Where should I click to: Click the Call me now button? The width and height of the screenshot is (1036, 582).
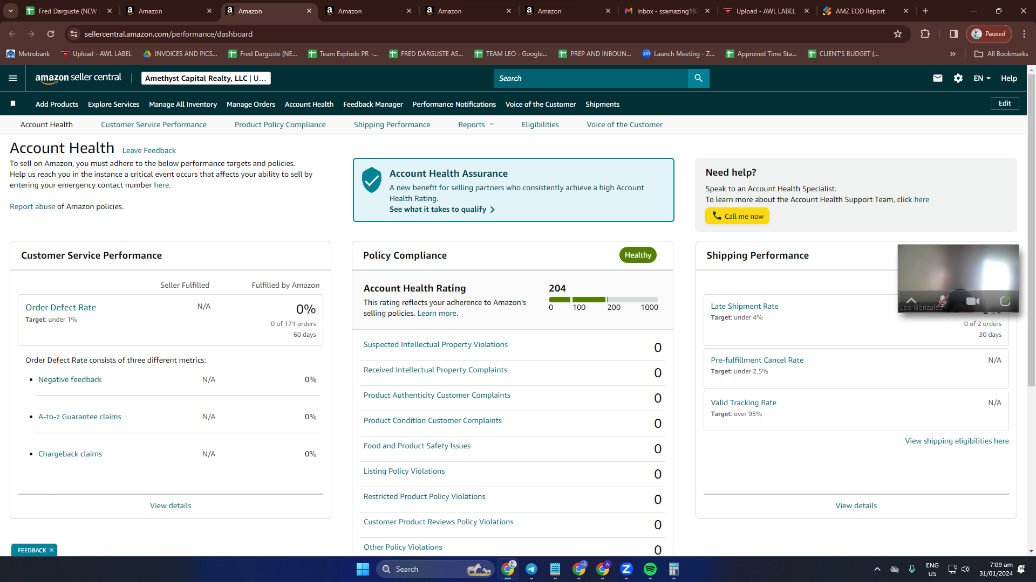(737, 216)
